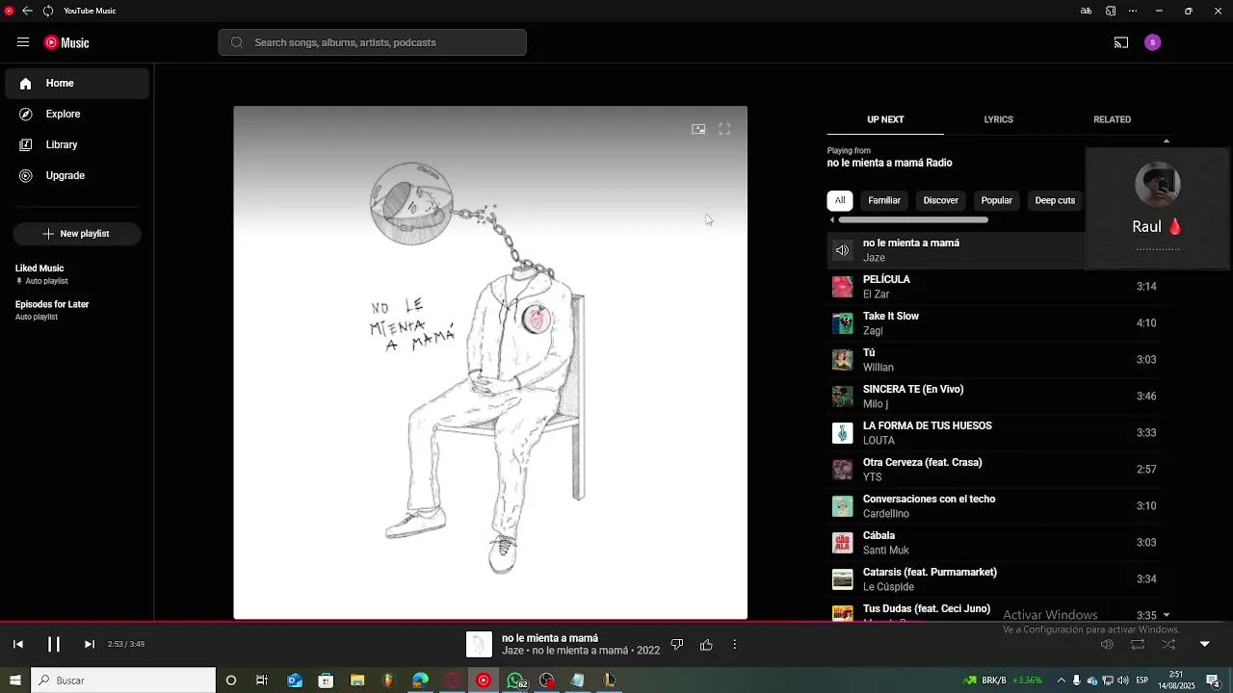Image resolution: width=1233 pixels, height=693 pixels.
Task: Go back using the title bar arrow
Action: click(27, 11)
